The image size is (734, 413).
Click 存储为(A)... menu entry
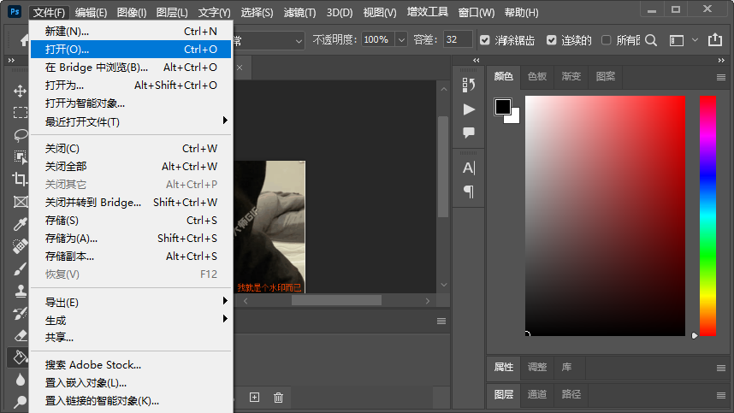[x=72, y=239]
